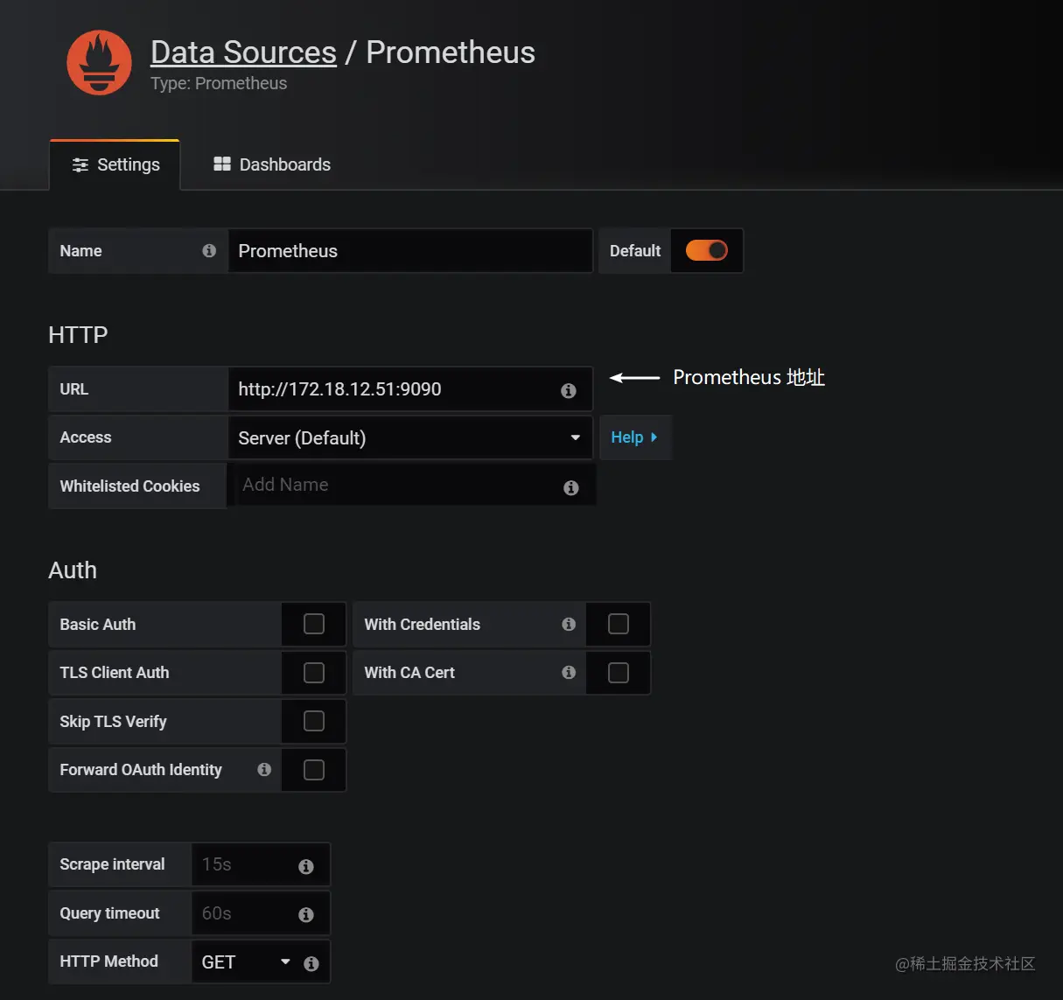Check the Forward OAuth Identity box
Image resolution: width=1063 pixels, height=1000 pixels.
(x=314, y=770)
